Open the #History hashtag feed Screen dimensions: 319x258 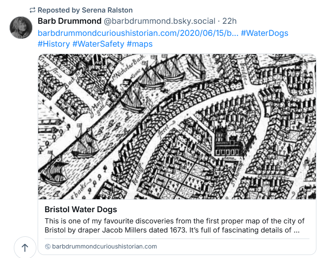click(x=54, y=44)
